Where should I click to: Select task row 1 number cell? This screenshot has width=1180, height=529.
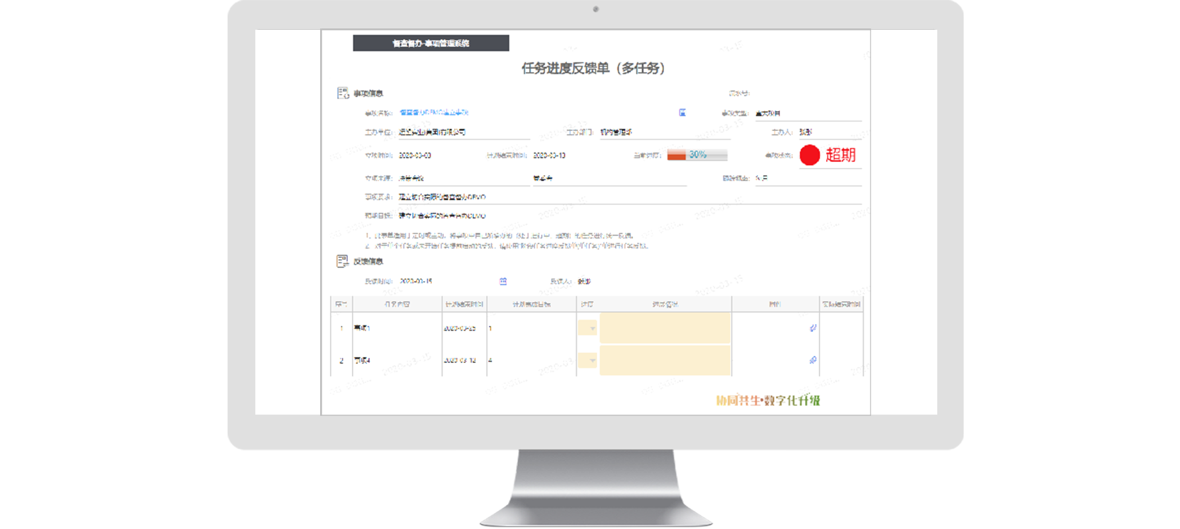pyautogui.click(x=341, y=328)
